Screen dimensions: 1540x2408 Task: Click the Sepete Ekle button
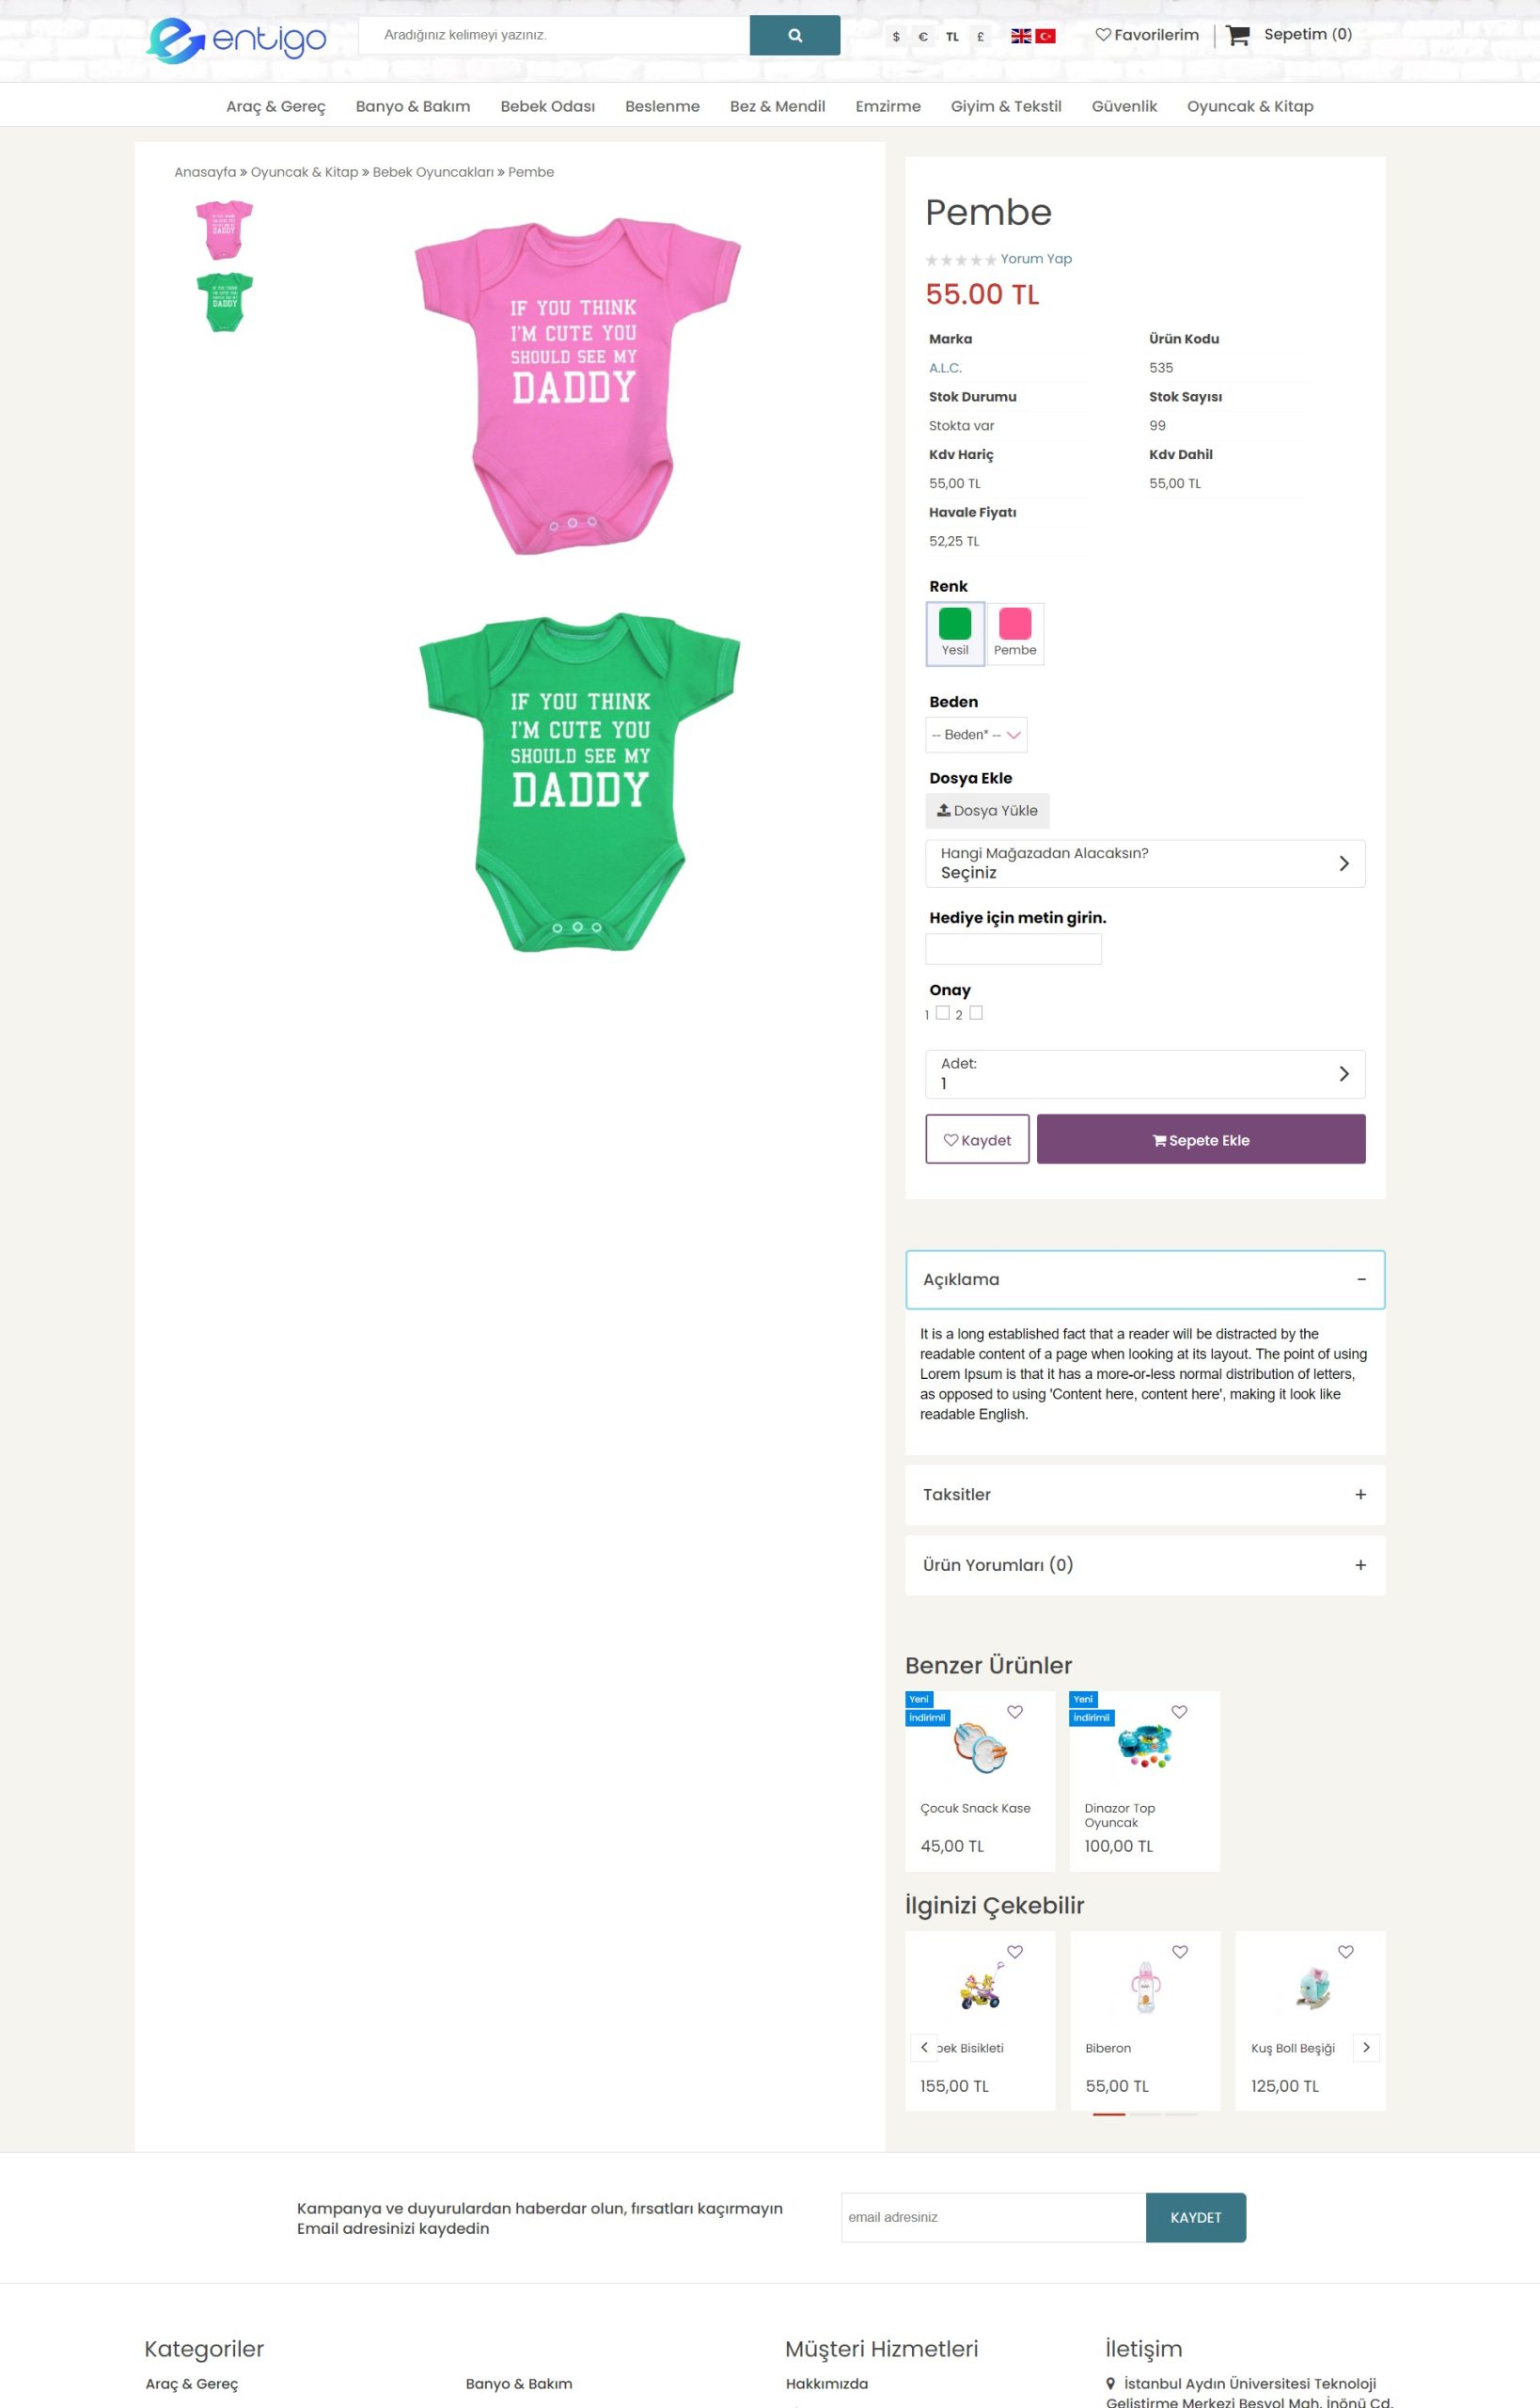click(x=1201, y=1139)
